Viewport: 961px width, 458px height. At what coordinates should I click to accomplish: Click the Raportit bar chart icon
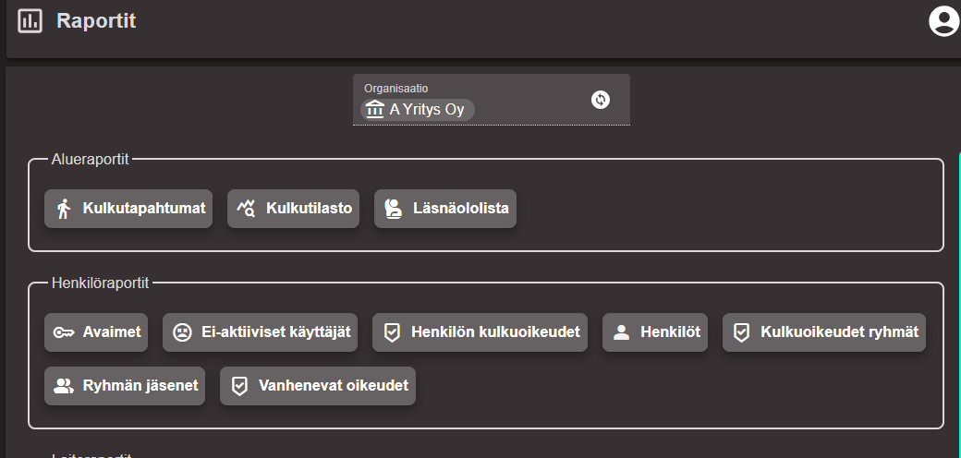[x=30, y=20]
